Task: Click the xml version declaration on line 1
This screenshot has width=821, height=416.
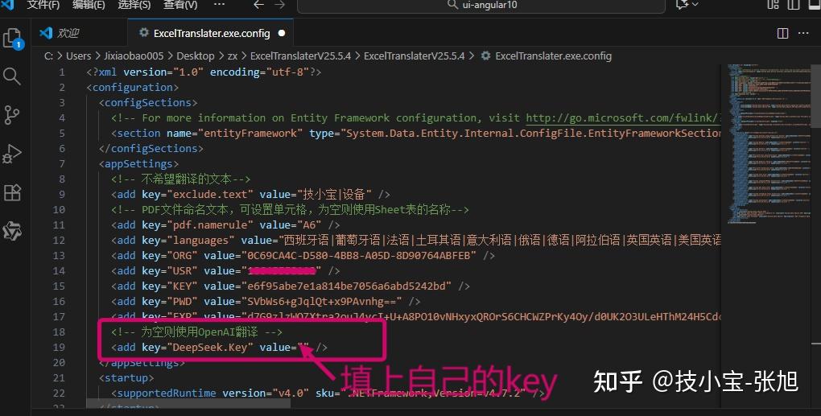Action: pyautogui.click(x=204, y=72)
